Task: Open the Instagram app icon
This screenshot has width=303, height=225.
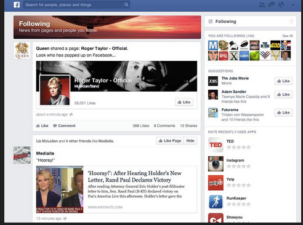Action: click(216, 164)
